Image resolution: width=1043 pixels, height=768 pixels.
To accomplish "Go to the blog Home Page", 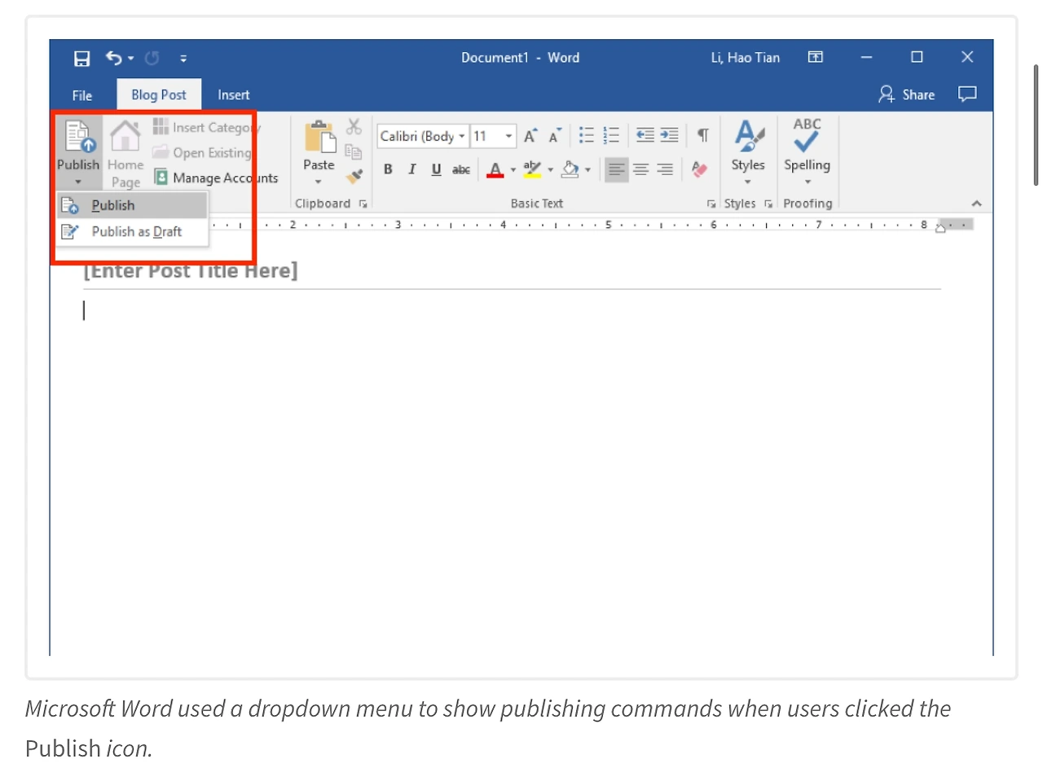I will click(x=125, y=154).
